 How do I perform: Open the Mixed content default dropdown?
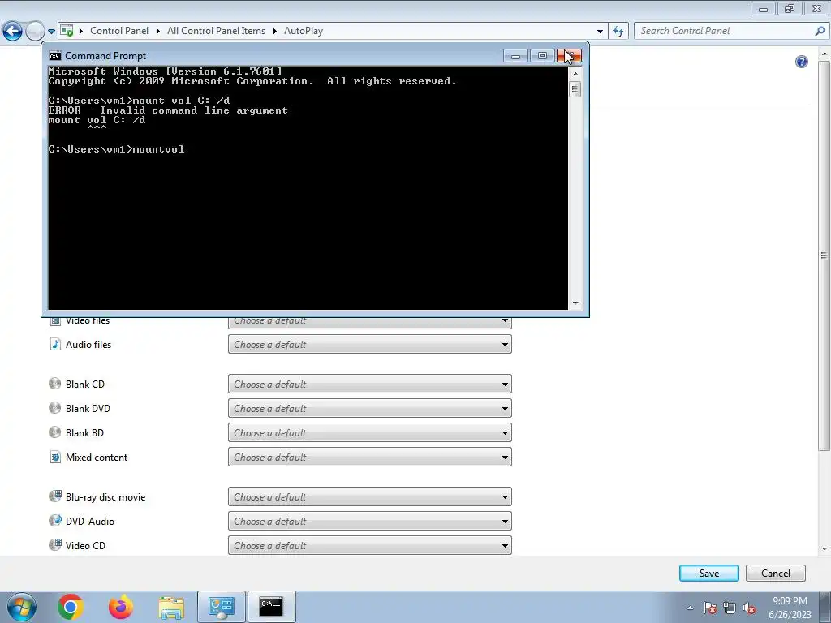coord(370,458)
